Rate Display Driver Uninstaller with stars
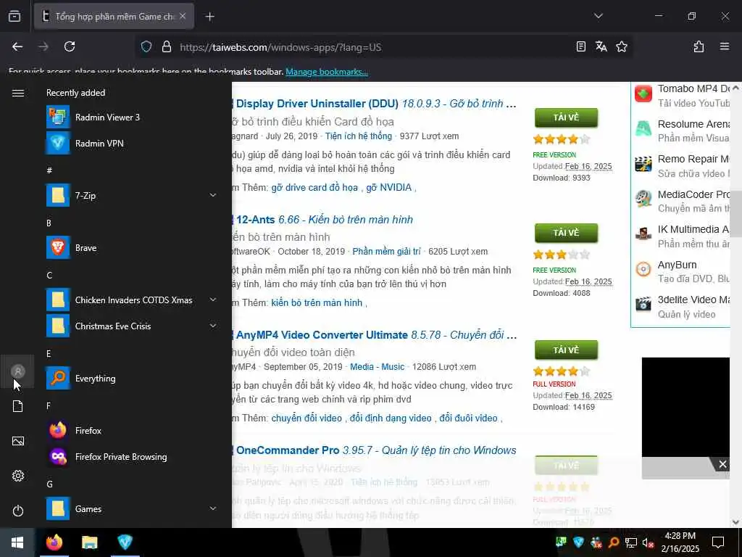This screenshot has width=742, height=557. pos(562,139)
